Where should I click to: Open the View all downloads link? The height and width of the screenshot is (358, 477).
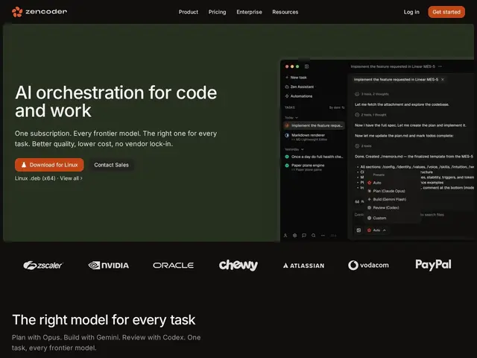[71, 178]
